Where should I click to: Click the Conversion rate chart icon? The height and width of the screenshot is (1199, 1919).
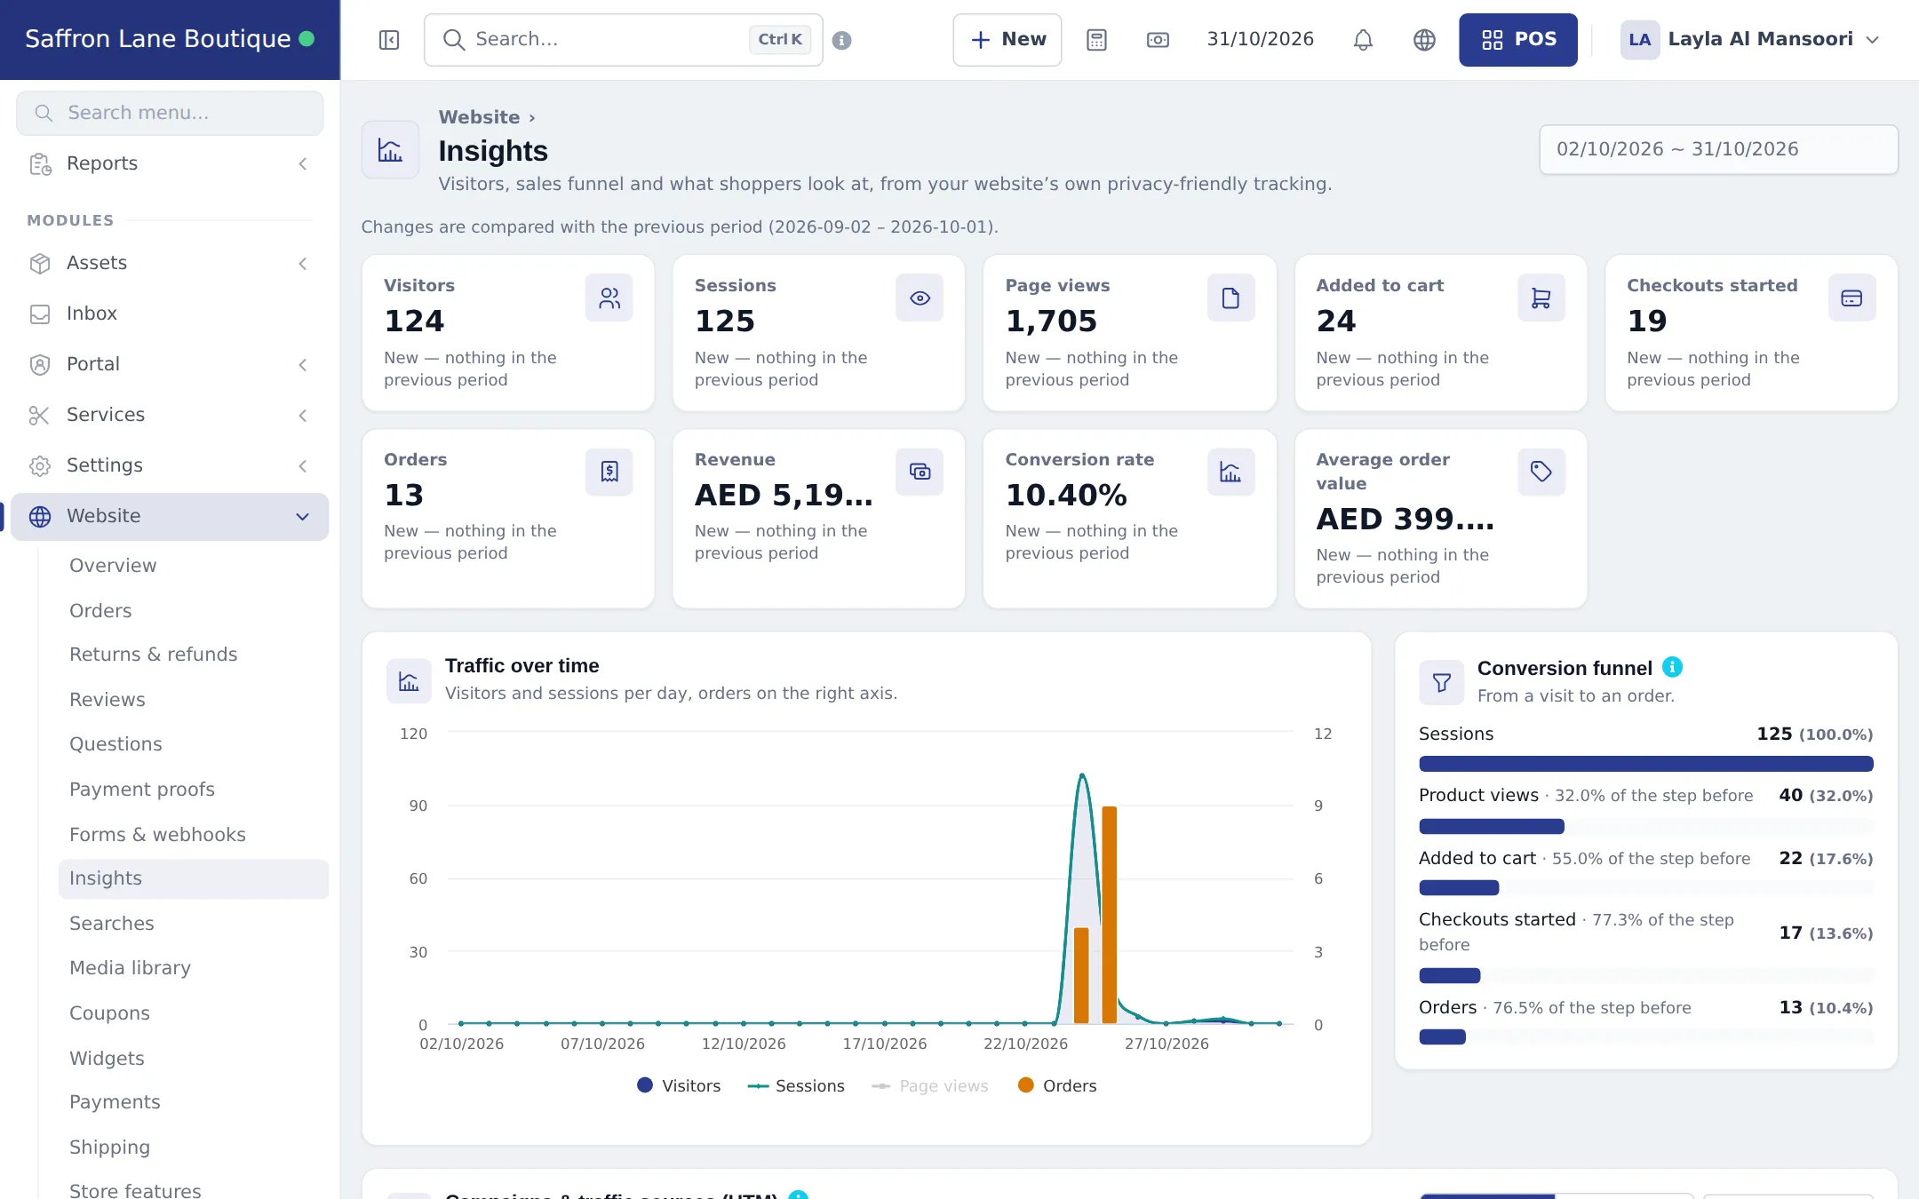coord(1230,472)
